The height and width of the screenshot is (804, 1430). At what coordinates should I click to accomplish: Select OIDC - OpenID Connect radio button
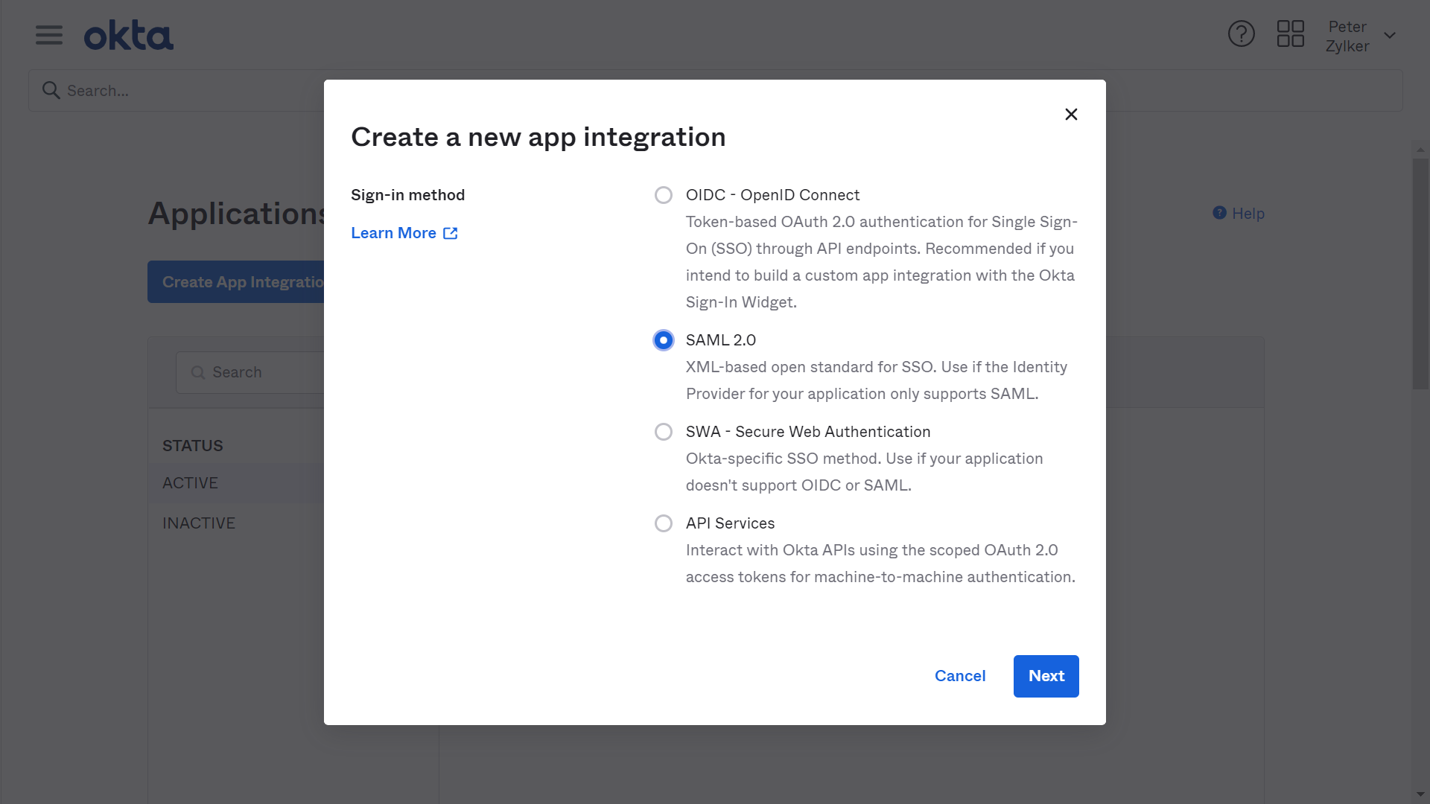click(x=663, y=195)
